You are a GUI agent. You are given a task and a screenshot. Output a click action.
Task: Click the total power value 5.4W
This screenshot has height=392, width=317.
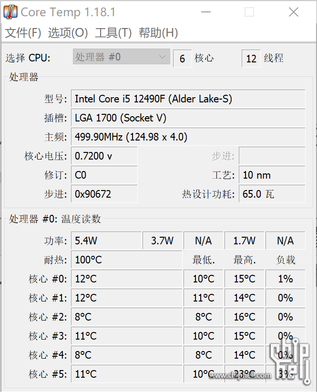106,241
